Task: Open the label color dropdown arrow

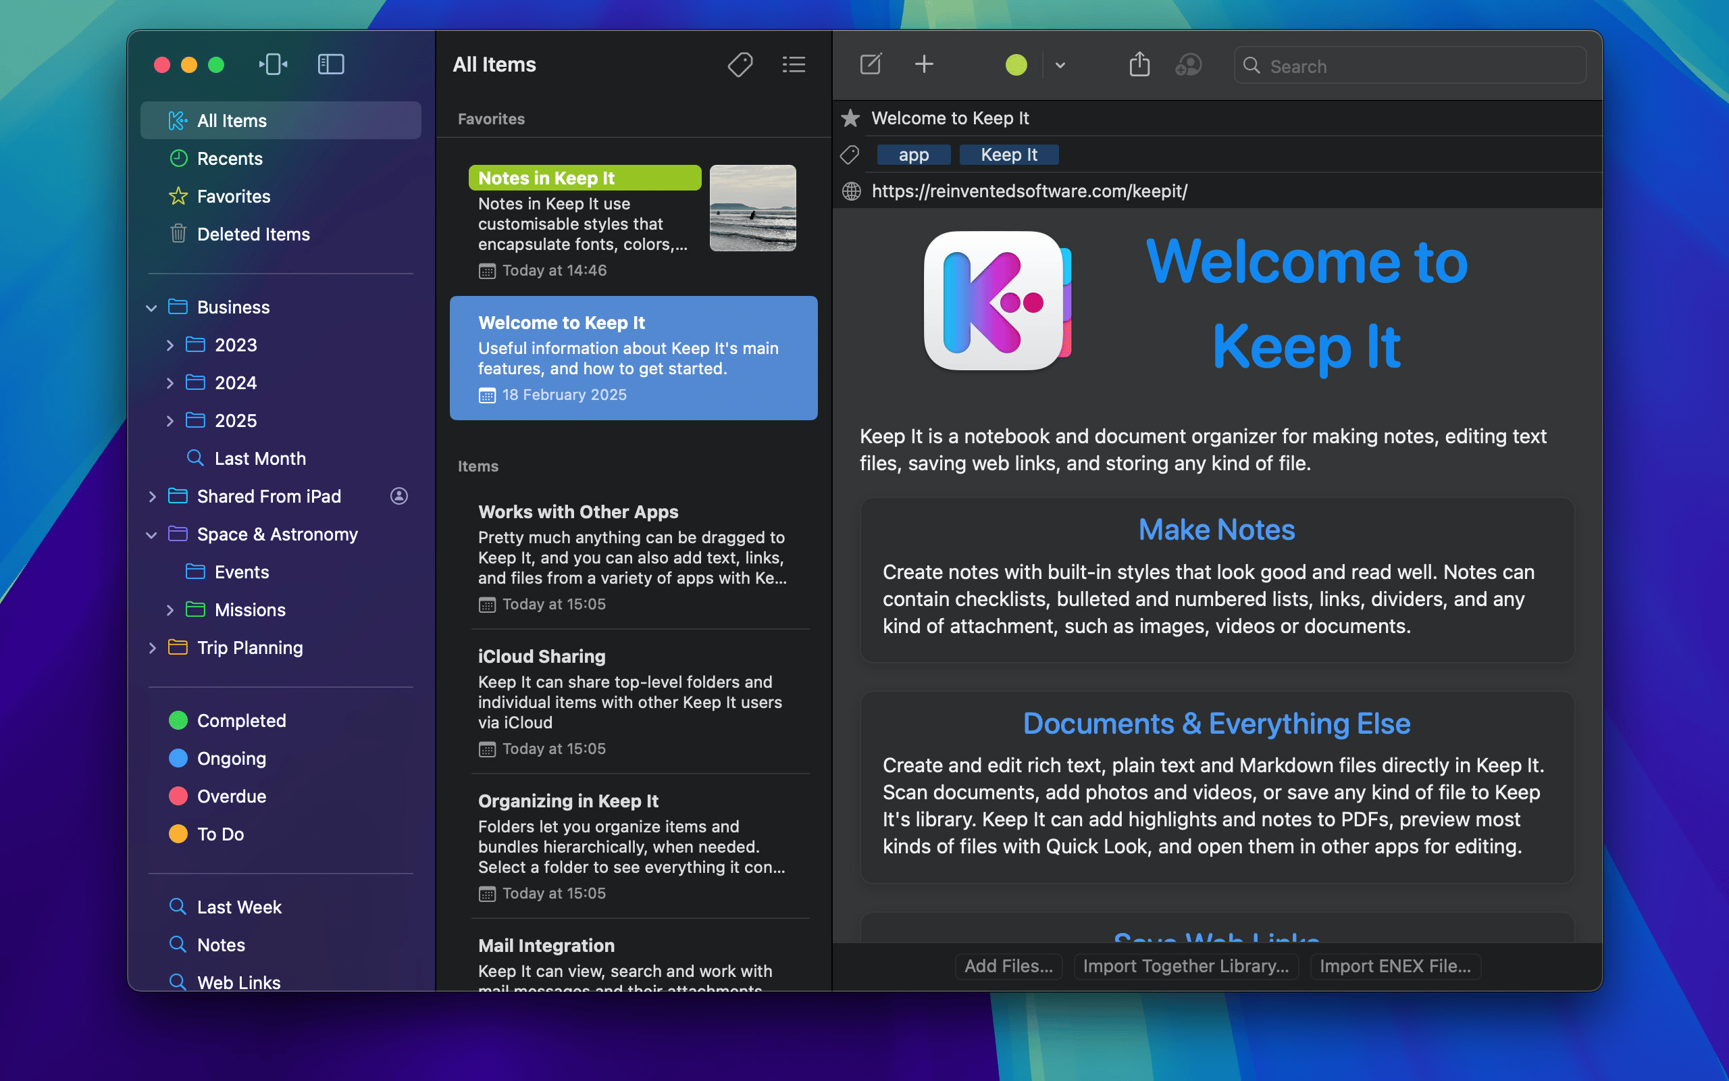Action: click(x=1060, y=66)
